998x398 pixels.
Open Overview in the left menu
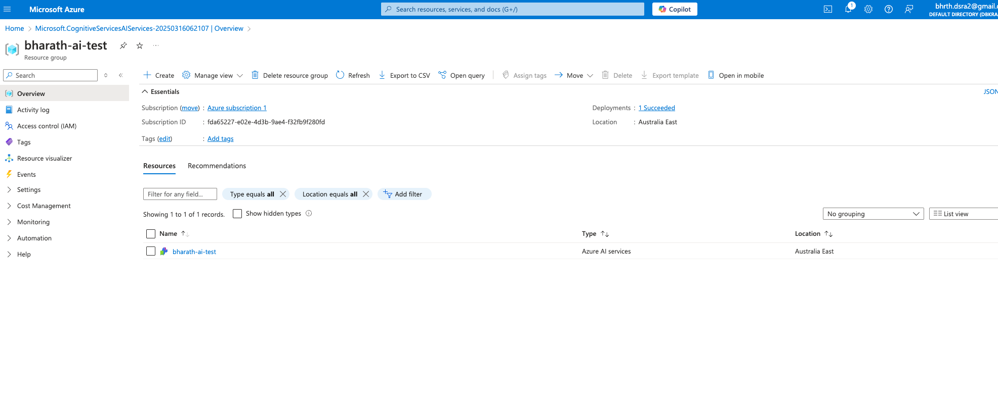[x=65, y=93]
